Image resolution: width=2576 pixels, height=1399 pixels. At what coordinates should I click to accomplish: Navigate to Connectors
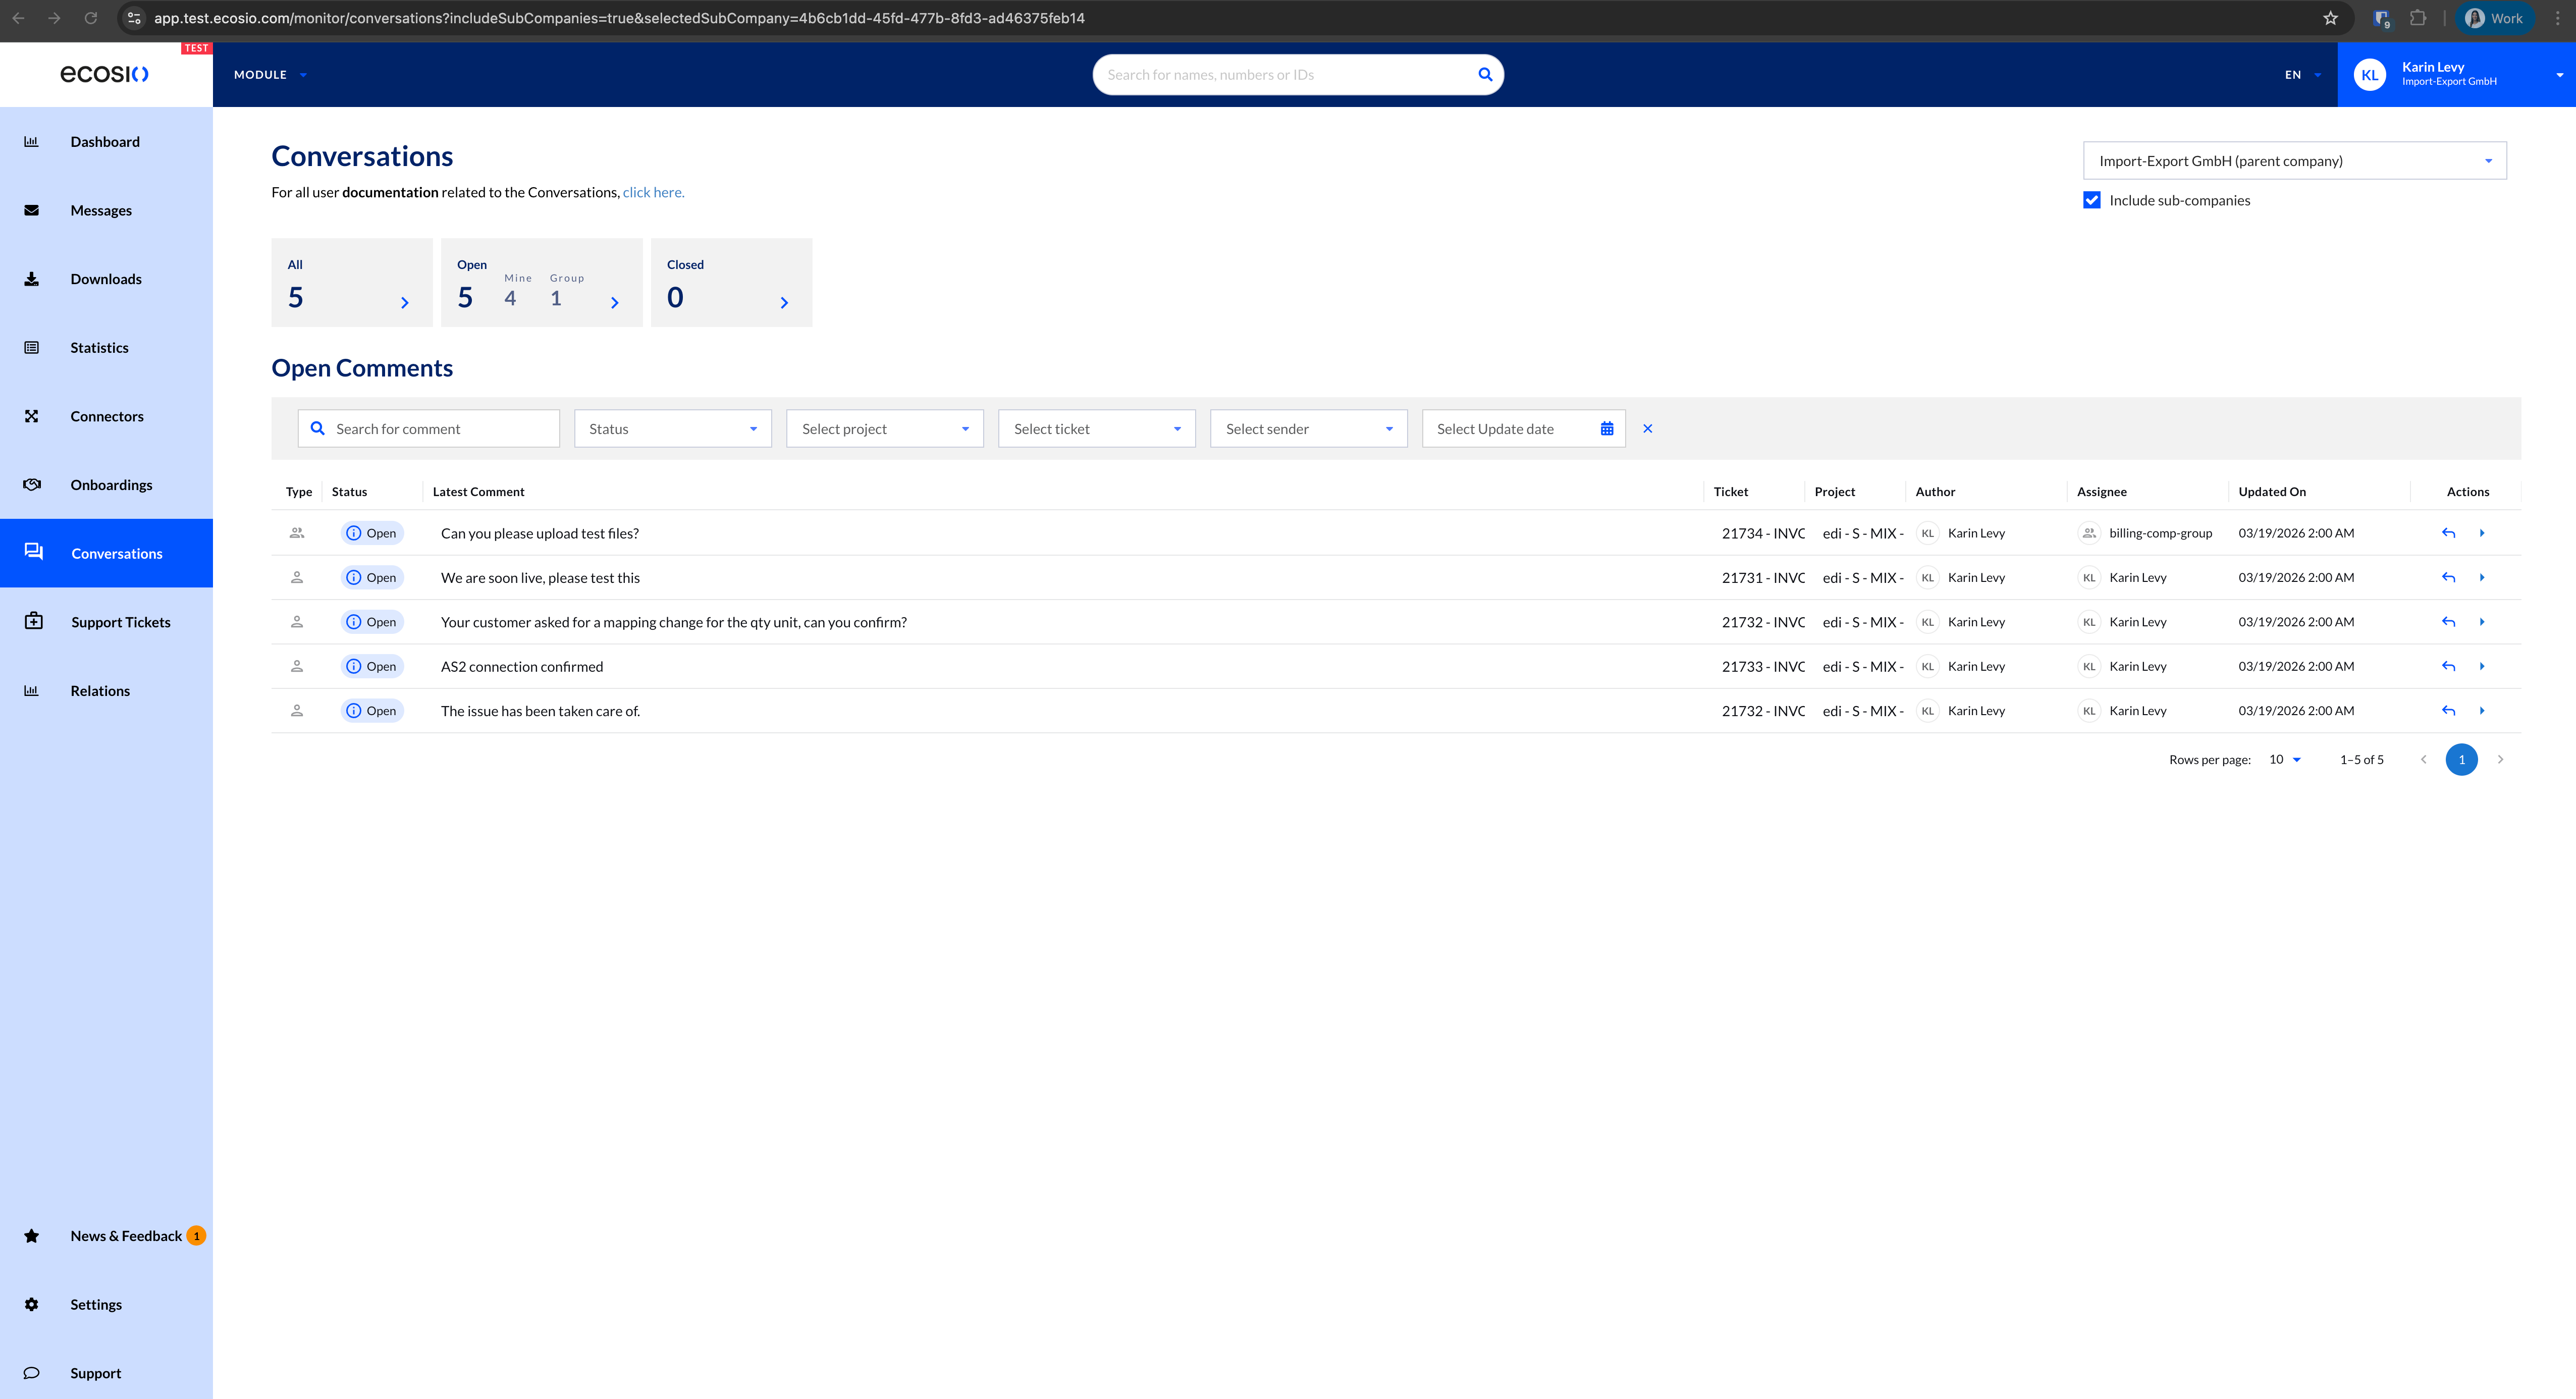106,416
